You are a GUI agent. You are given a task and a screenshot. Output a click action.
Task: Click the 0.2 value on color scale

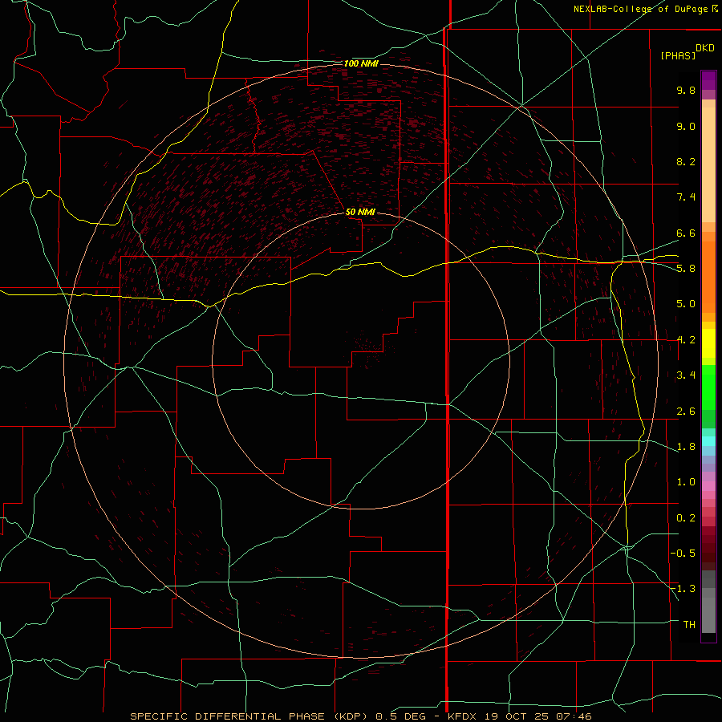pos(686,518)
